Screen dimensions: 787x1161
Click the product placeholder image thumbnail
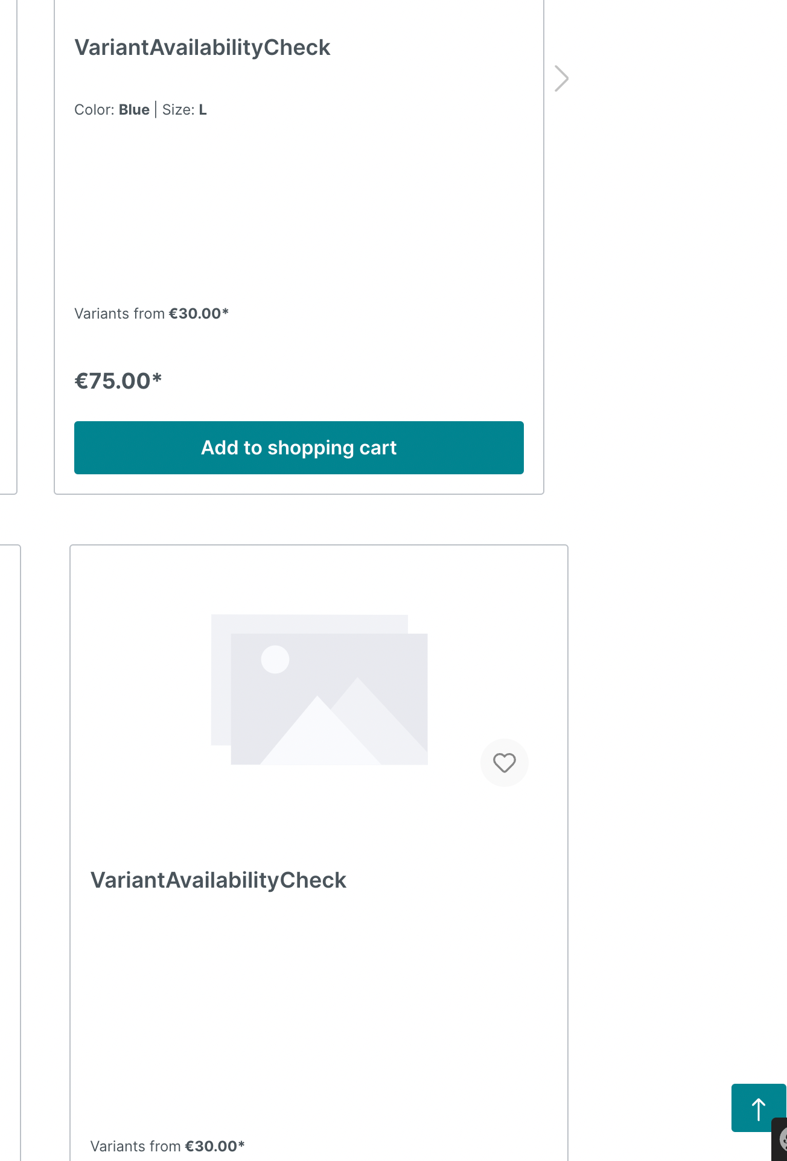pyautogui.click(x=319, y=690)
